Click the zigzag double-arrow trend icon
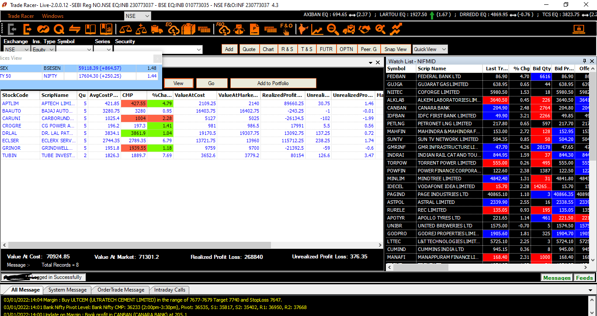Screen dimensions: 597x316 click(396, 29)
